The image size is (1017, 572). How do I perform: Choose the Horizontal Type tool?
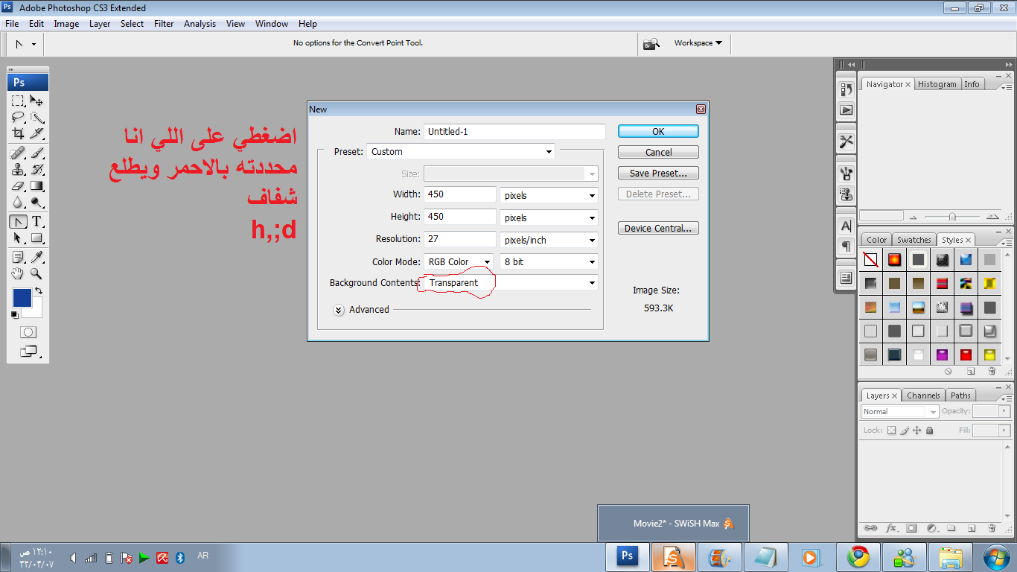[x=36, y=221]
